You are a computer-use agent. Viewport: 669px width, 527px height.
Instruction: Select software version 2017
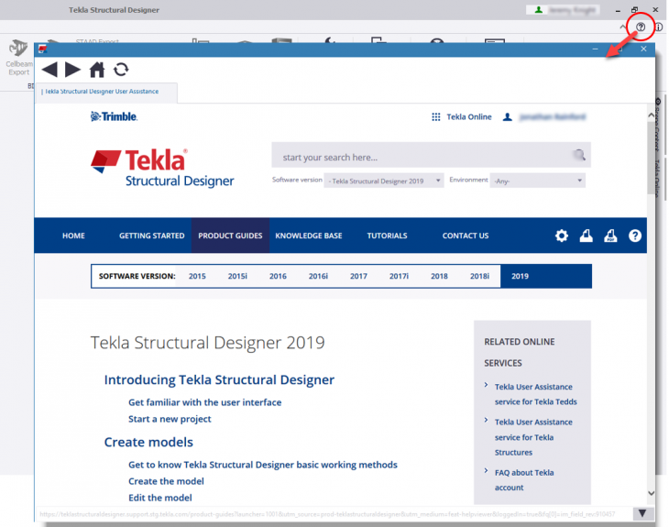coord(358,276)
